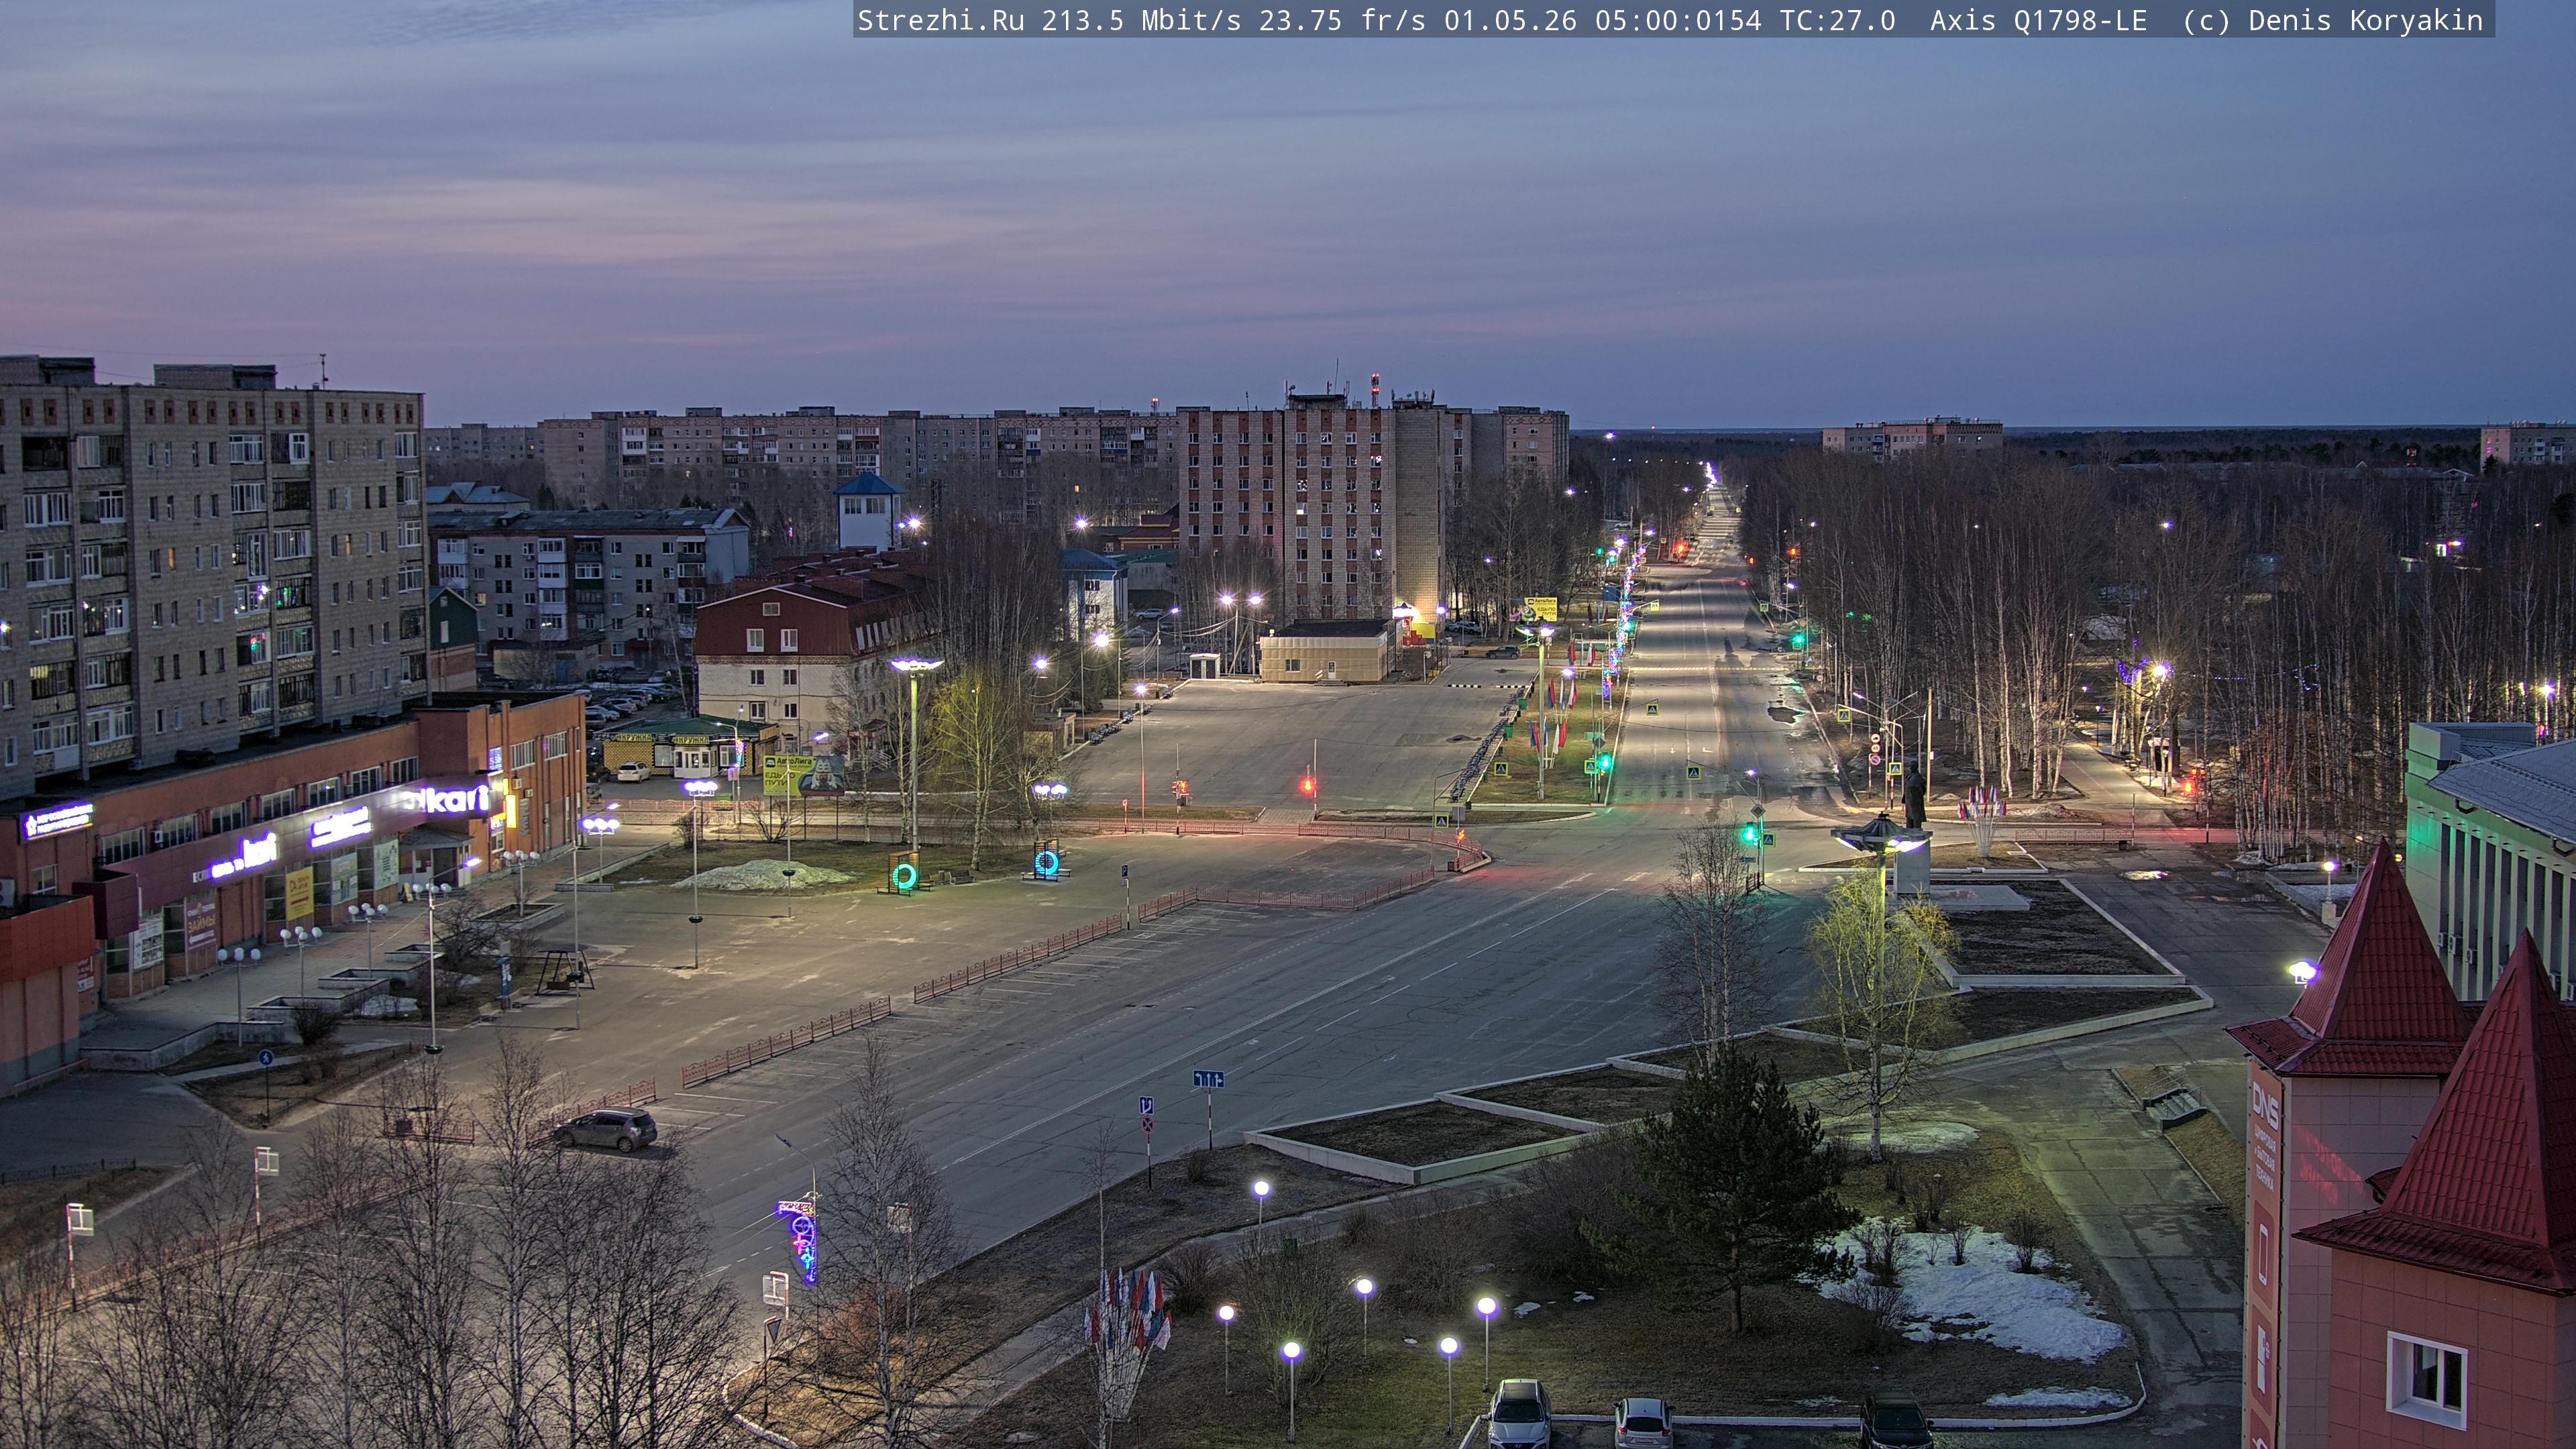2576x1449 pixels.
Task: Click the statue on the pedestal
Action: click(1914, 795)
